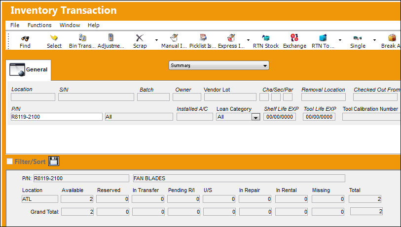
Task: Click the Select toolbar icon
Action: point(54,38)
